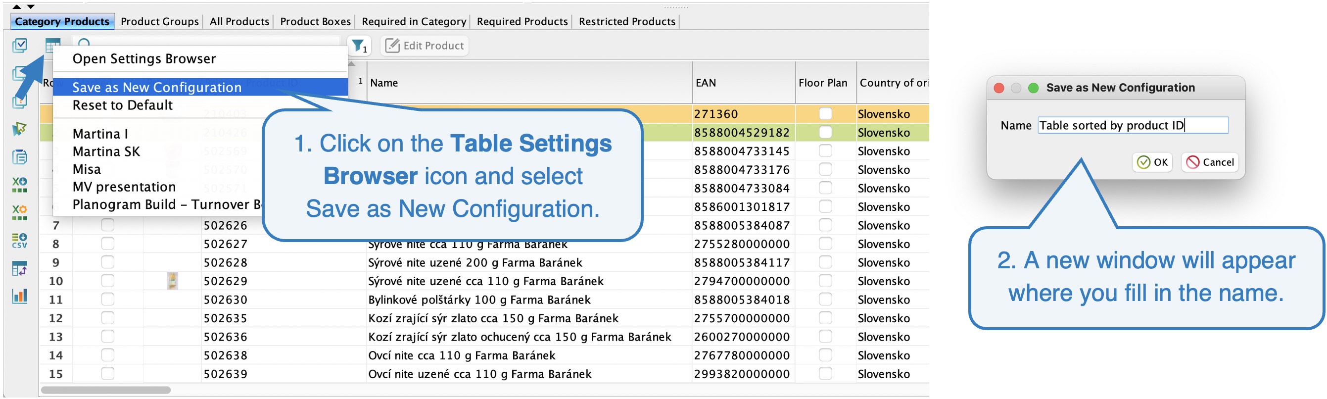Open the bar chart sidebar icon
Screen dimensions: 1327x399
(20, 296)
